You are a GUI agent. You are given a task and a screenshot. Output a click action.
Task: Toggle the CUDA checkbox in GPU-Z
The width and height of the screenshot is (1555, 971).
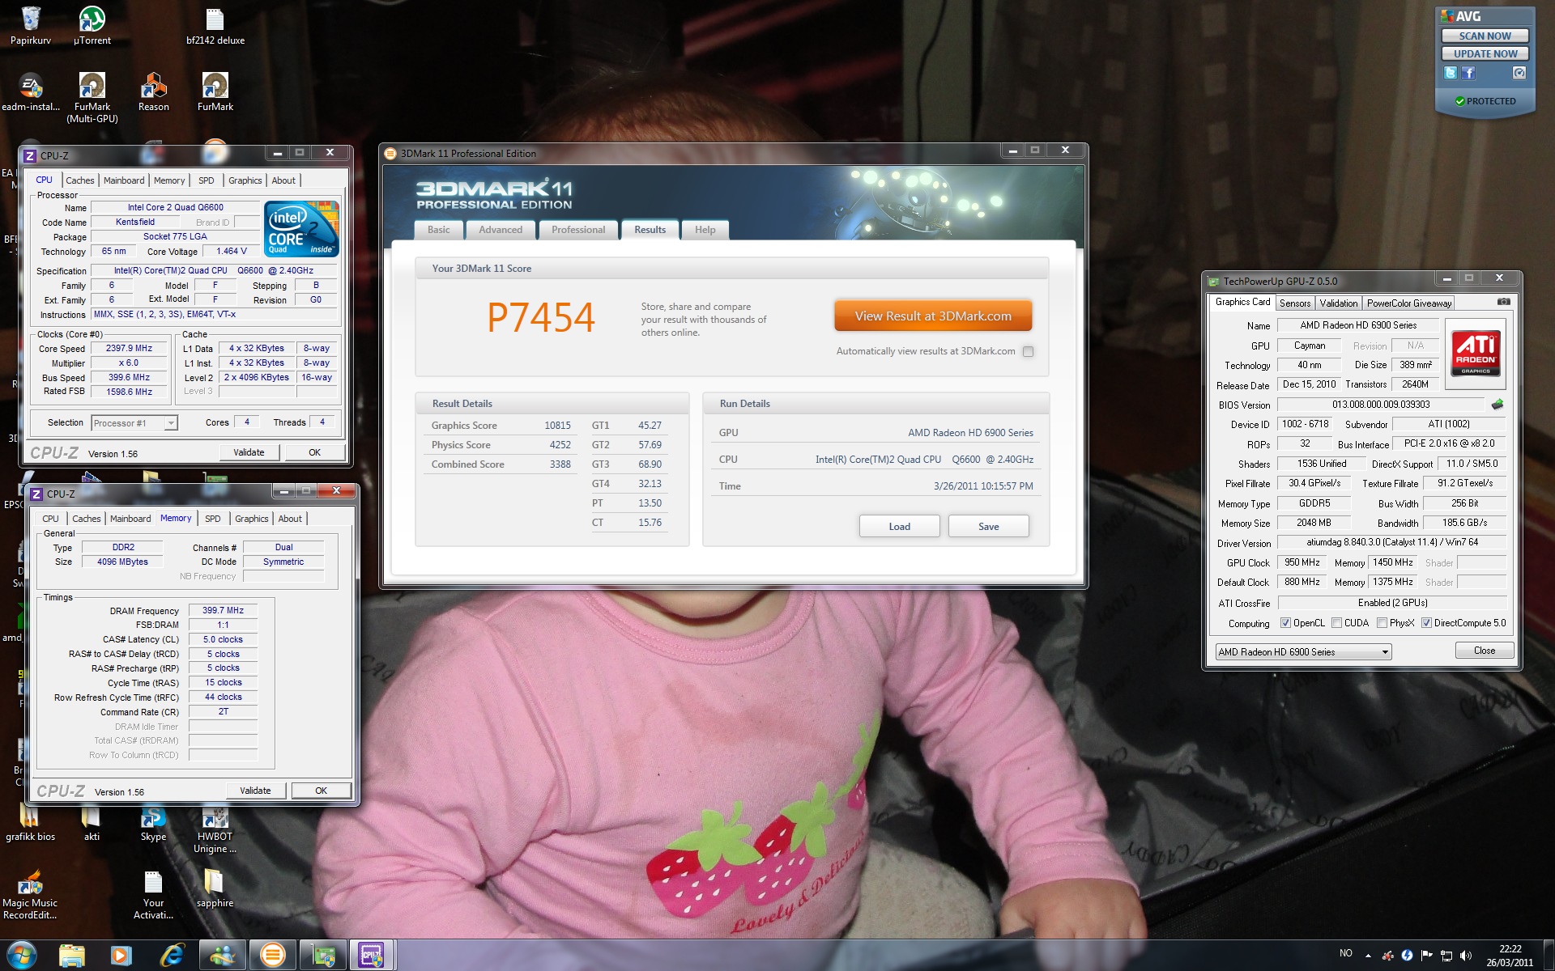1336,623
